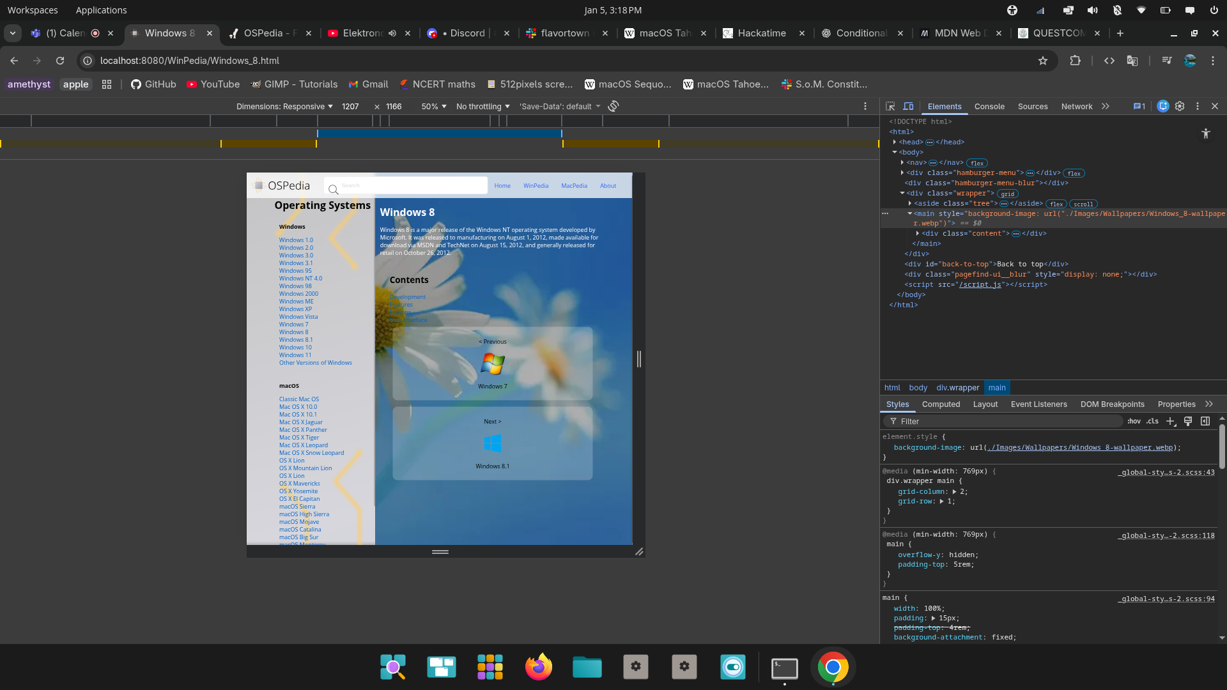Image resolution: width=1227 pixels, height=690 pixels.
Task: Click the AI assistance icon in DevTools
Action: [x=1162, y=106]
